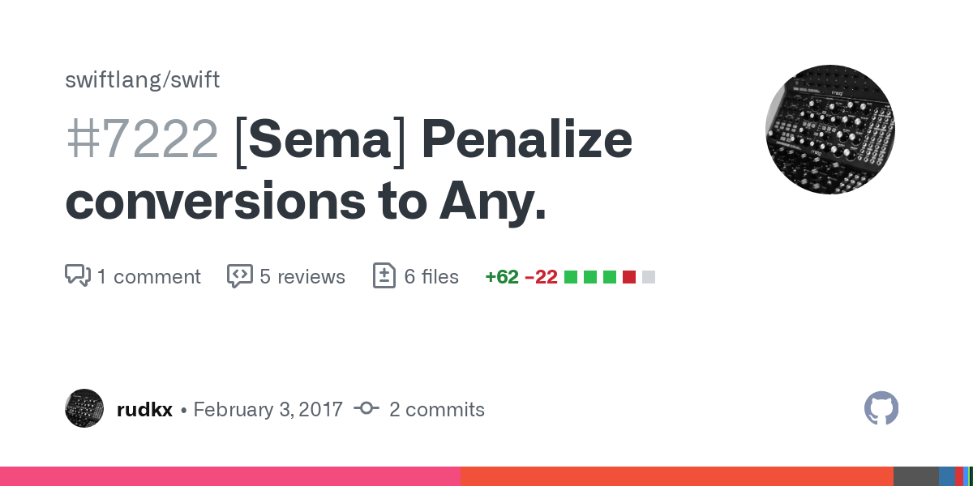Click the GitHub Octocat logo
This screenshot has height=486, width=973.
881,409
